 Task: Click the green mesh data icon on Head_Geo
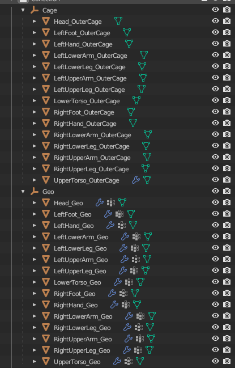[x=122, y=202]
